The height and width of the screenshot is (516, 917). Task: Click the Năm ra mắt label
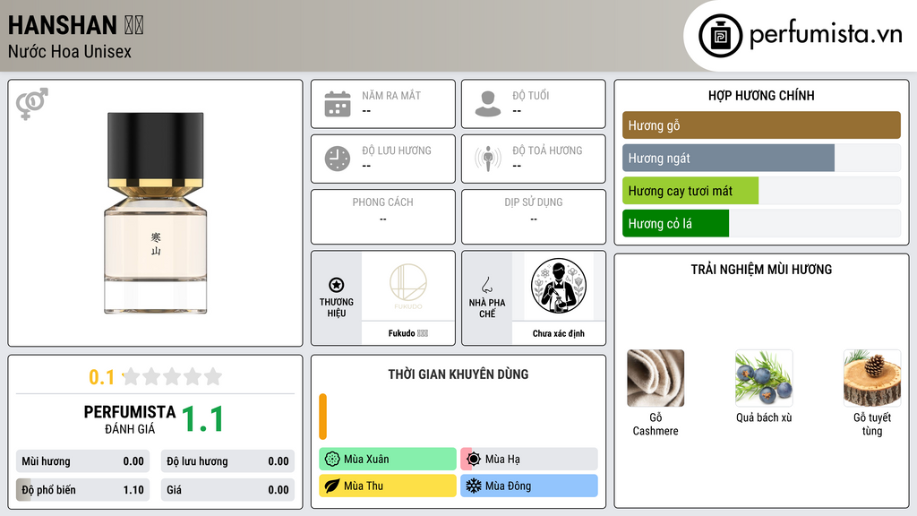[x=391, y=95]
